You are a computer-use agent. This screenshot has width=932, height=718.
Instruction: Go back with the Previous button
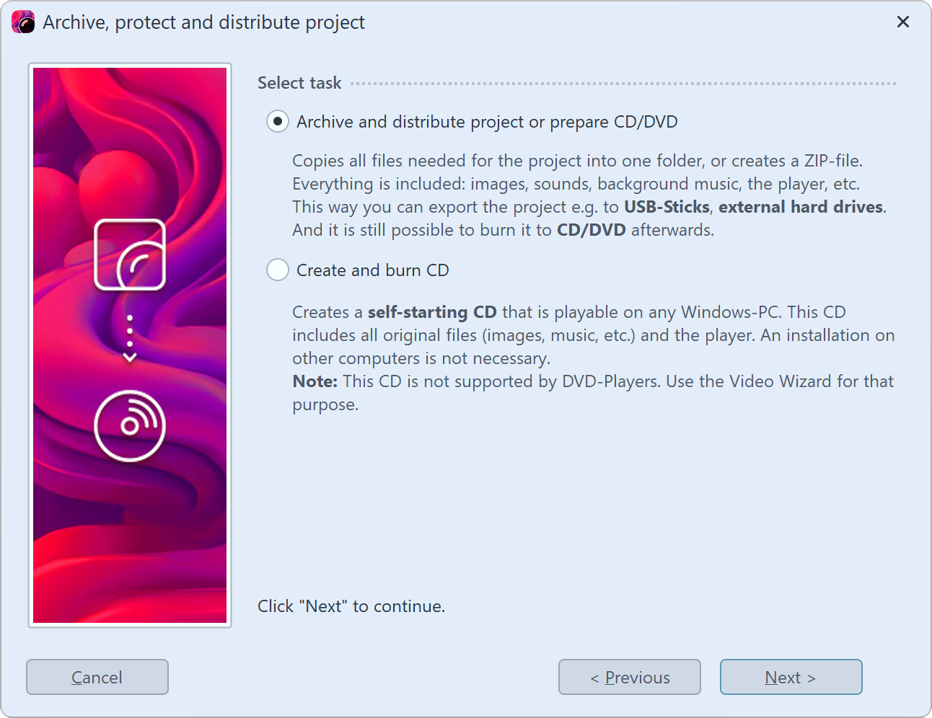click(x=629, y=677)
